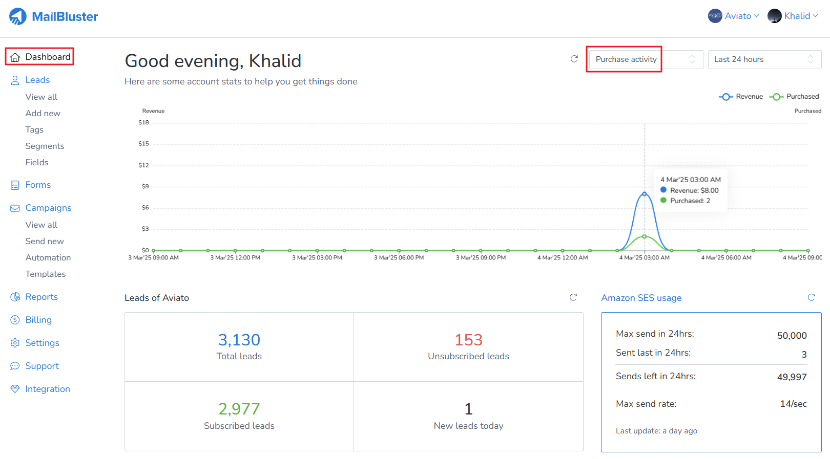The image size is (830, 459).
Task: Open the Amazon SES usage link
Action: (x=641, y=298)
